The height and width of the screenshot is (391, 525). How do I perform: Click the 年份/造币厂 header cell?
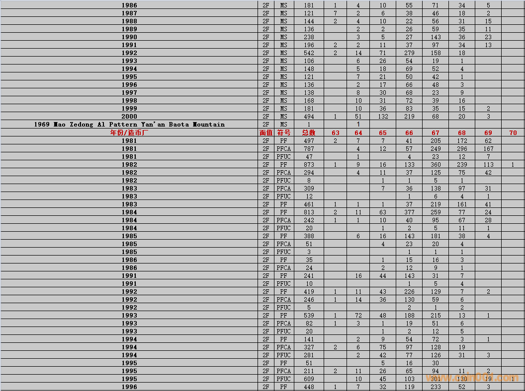tap(129, 132)
